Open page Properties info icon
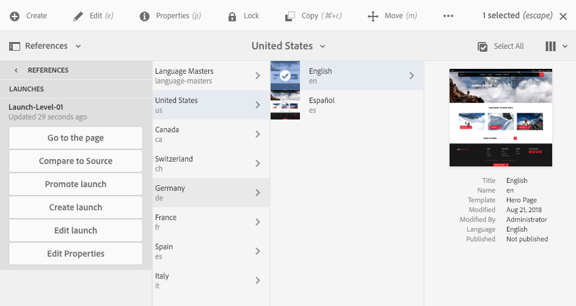The image size is (576, 306). coord(145,16)
